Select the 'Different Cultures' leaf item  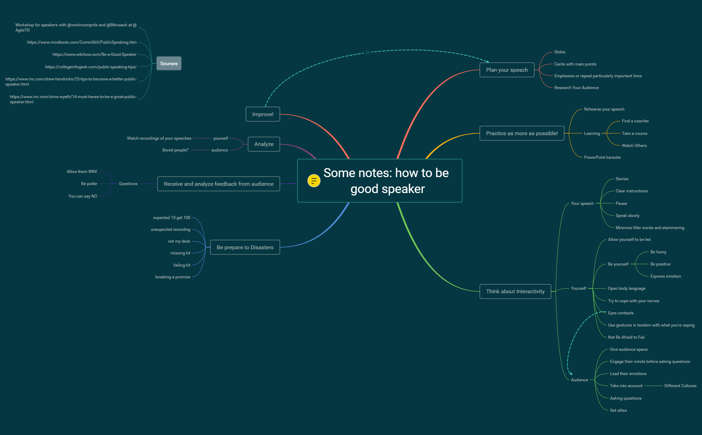pyautogui.click(x=680, y=385)
